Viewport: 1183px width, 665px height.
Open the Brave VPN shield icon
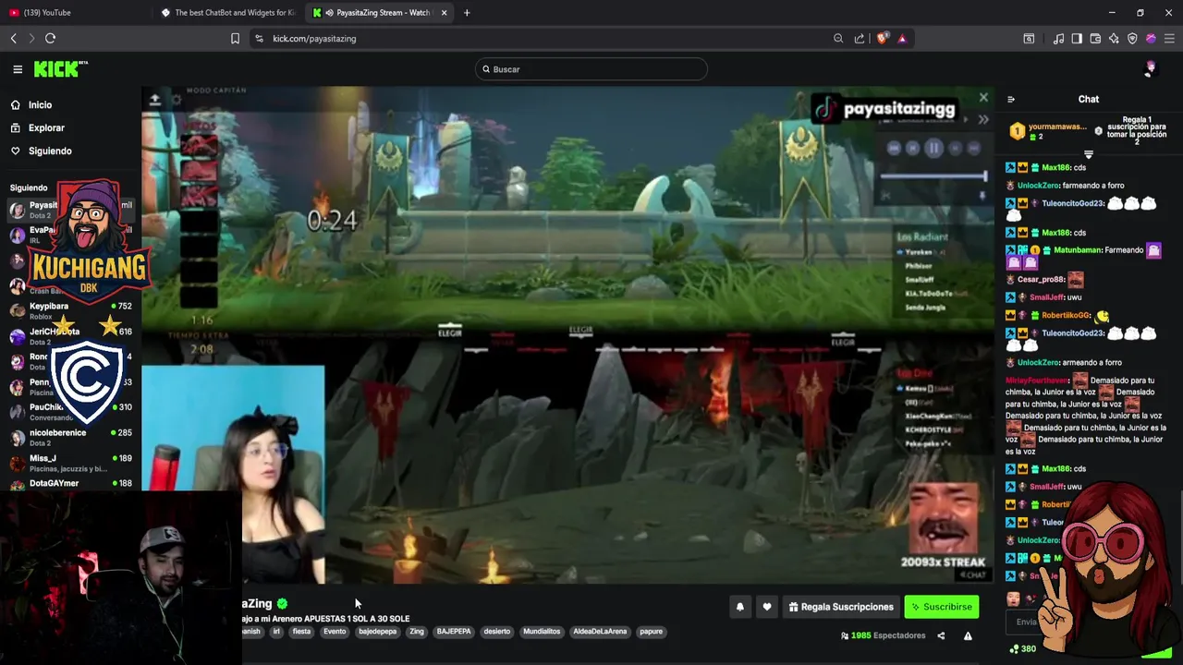(1132, 39)
